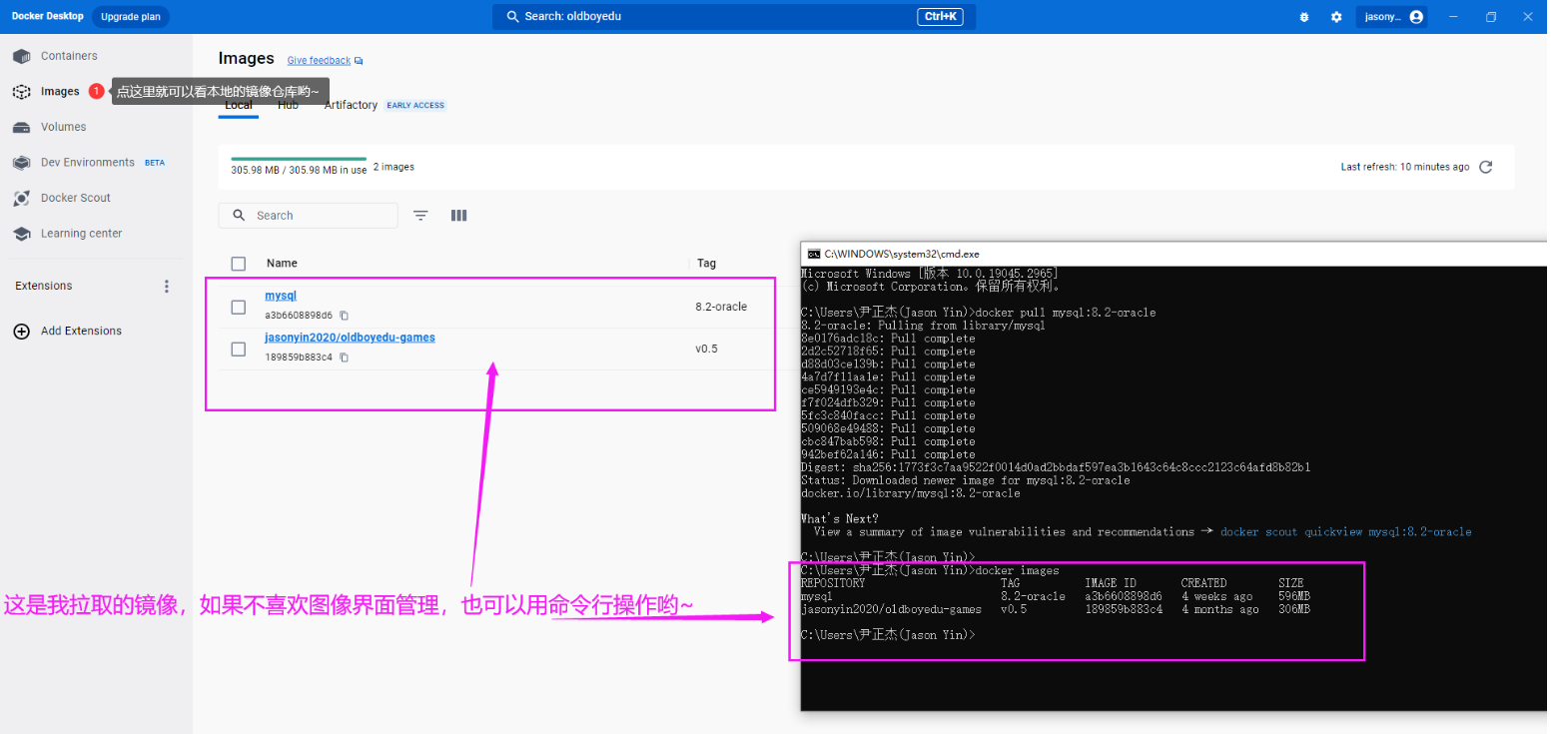
Task: Open the jasonyin2020/oldboyedu-games image link
Action: (x=350, y=338)
